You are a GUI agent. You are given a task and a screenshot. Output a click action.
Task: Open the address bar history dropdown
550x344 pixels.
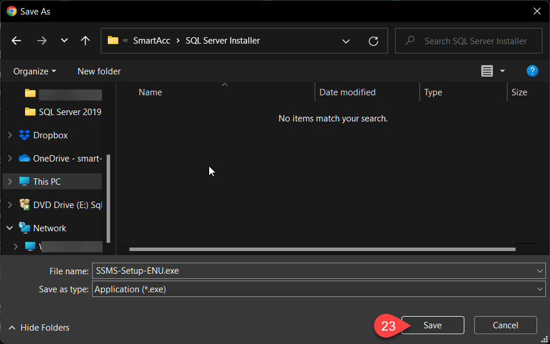coord(346,41)
